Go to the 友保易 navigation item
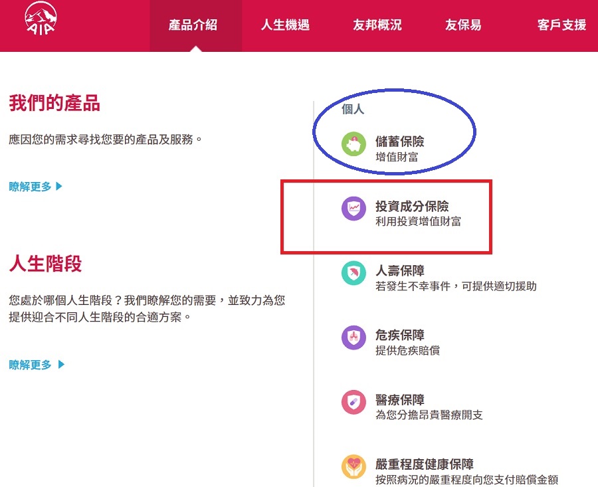 click(463, 26)
